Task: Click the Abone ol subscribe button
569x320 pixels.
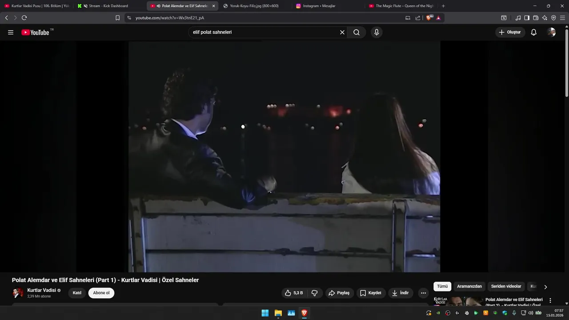Action: [101, 293]
